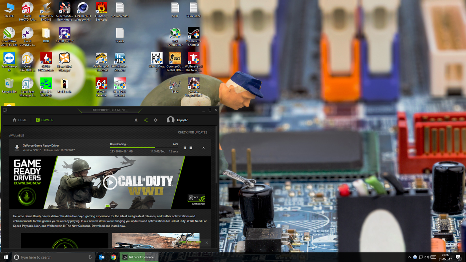Select CPUID HWMonitor desktop icon
The image size is (466, 262).
46,62
